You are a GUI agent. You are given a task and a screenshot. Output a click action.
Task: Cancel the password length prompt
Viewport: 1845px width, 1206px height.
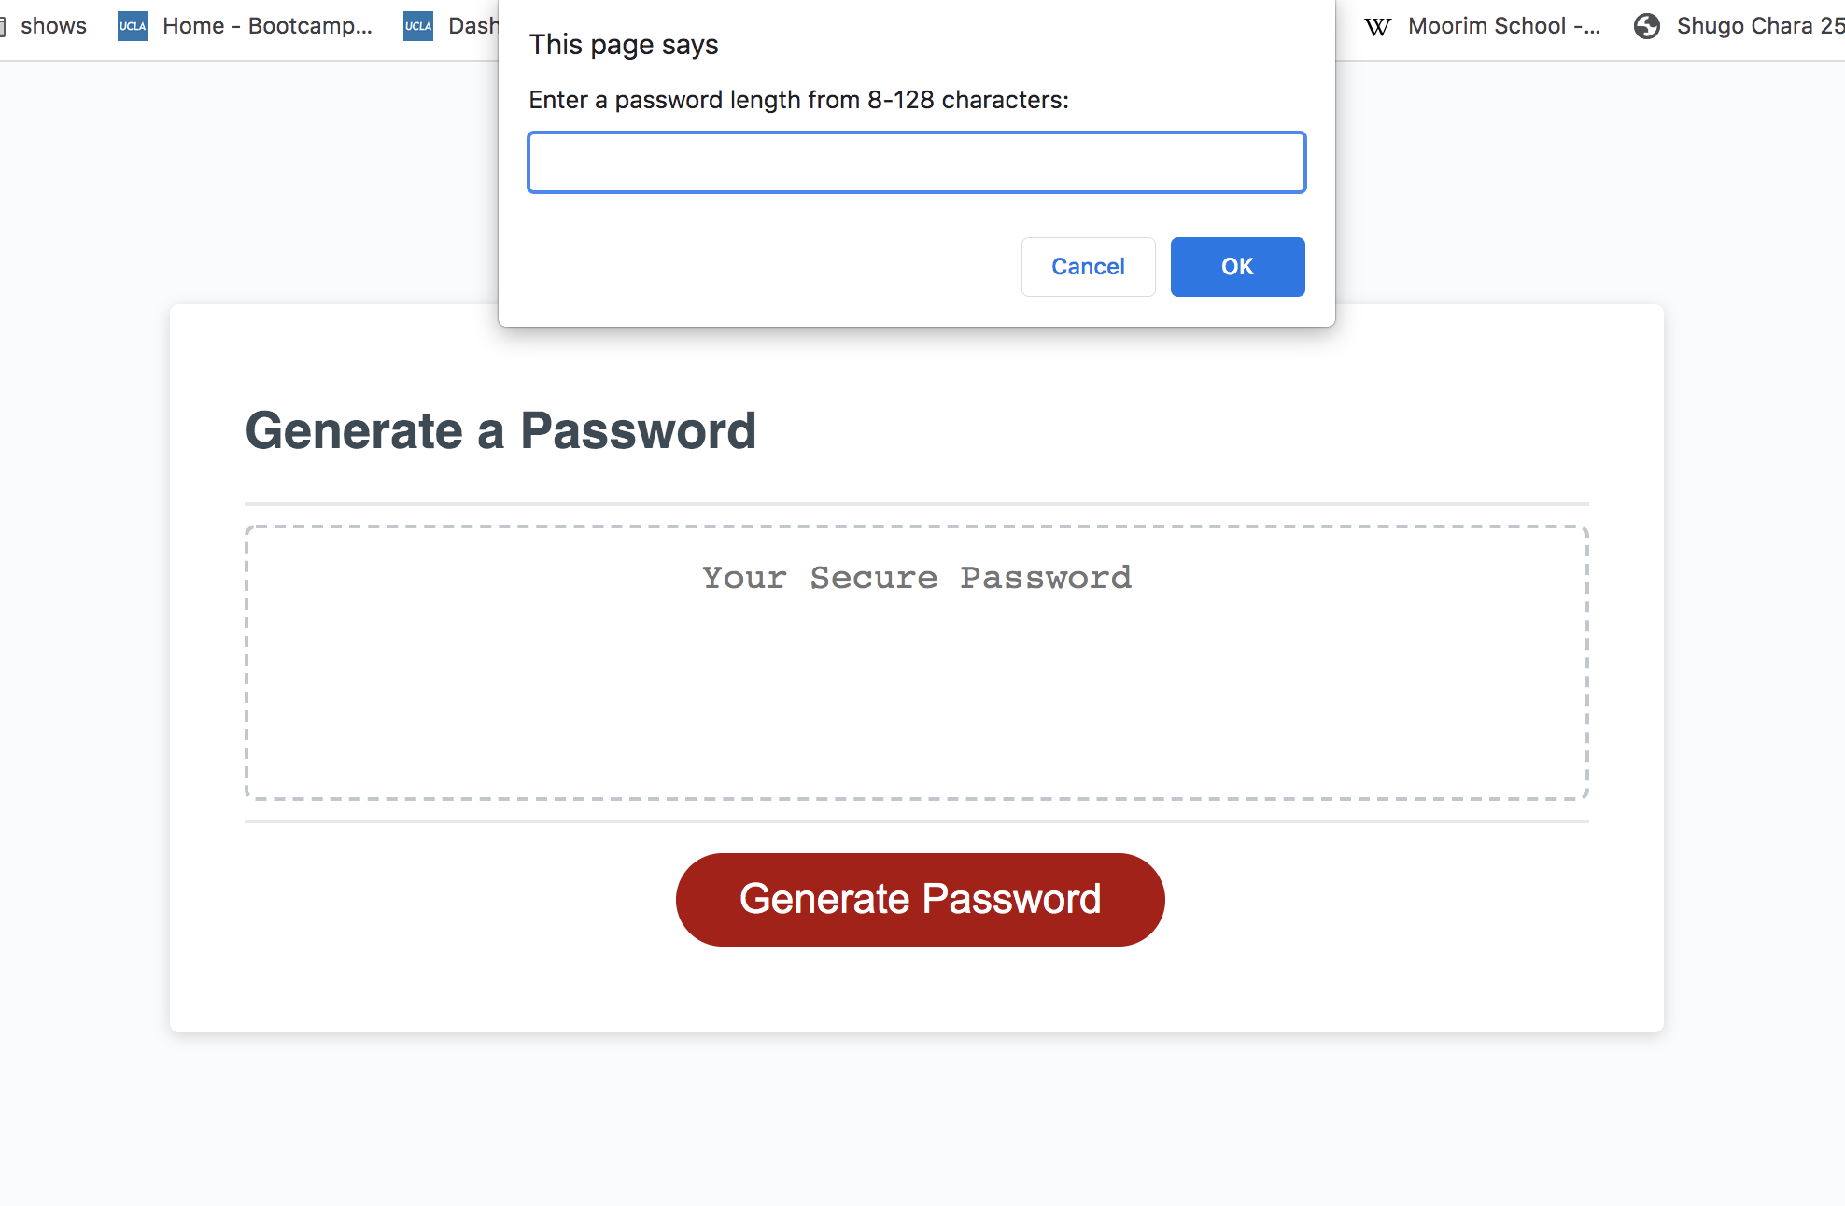1088,267
